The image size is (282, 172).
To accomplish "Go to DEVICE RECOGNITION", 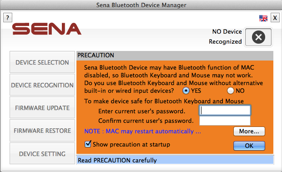I will point(42,85).
